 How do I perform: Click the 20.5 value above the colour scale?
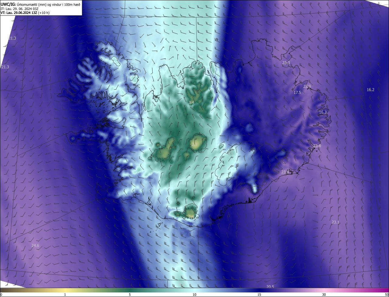(270, 287)
